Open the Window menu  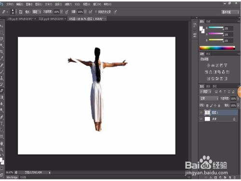coord(97,4)
